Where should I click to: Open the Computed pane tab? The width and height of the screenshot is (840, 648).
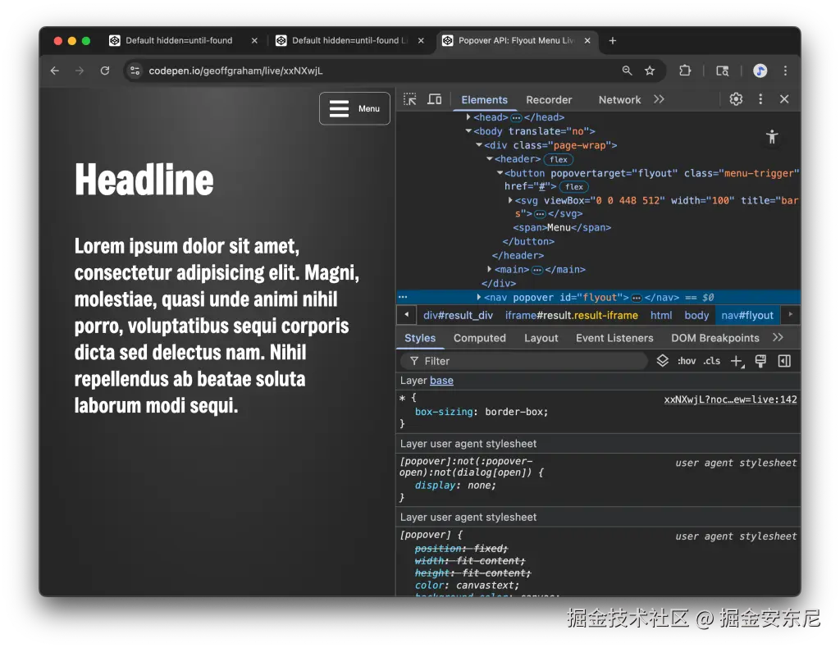coord(479,338)
